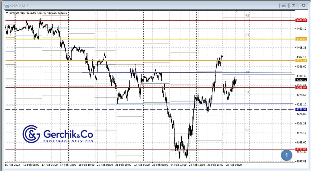
Task: Select the red 4130.00 price level label
Action: (x=301, y=149)
